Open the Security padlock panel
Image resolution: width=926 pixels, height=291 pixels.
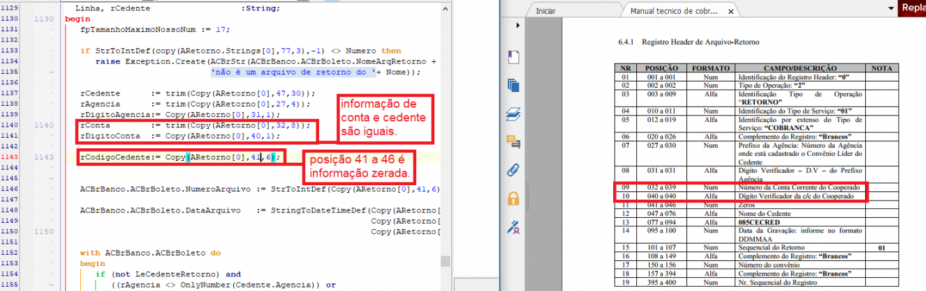coord(513,198)
